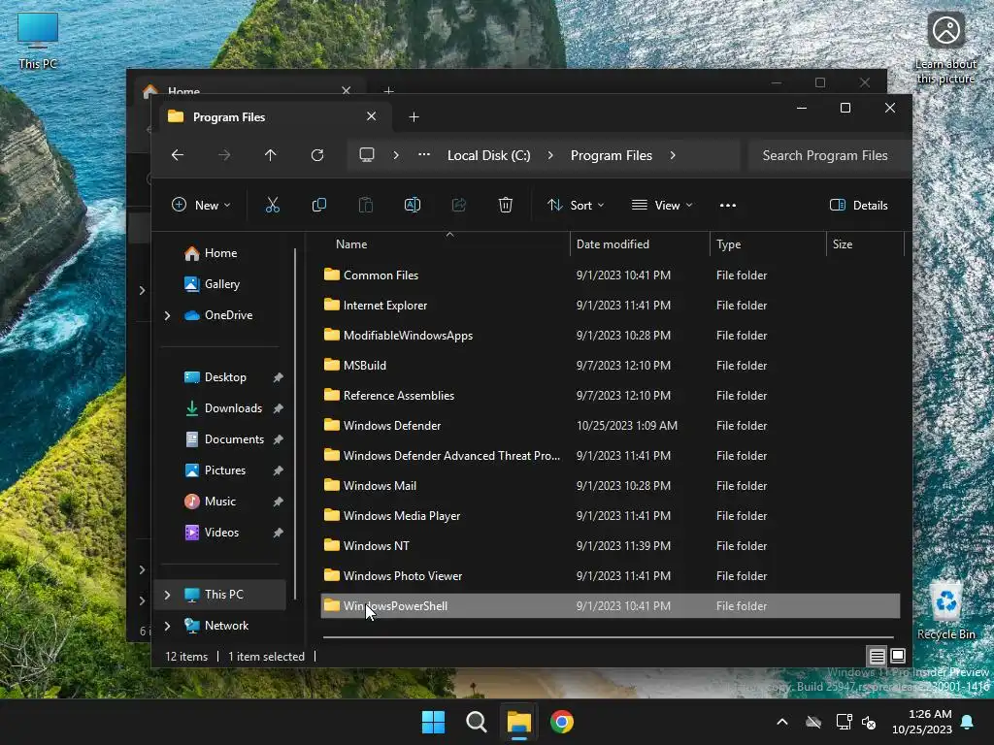
Task: Go up one folder level
Action: (271, 155)
